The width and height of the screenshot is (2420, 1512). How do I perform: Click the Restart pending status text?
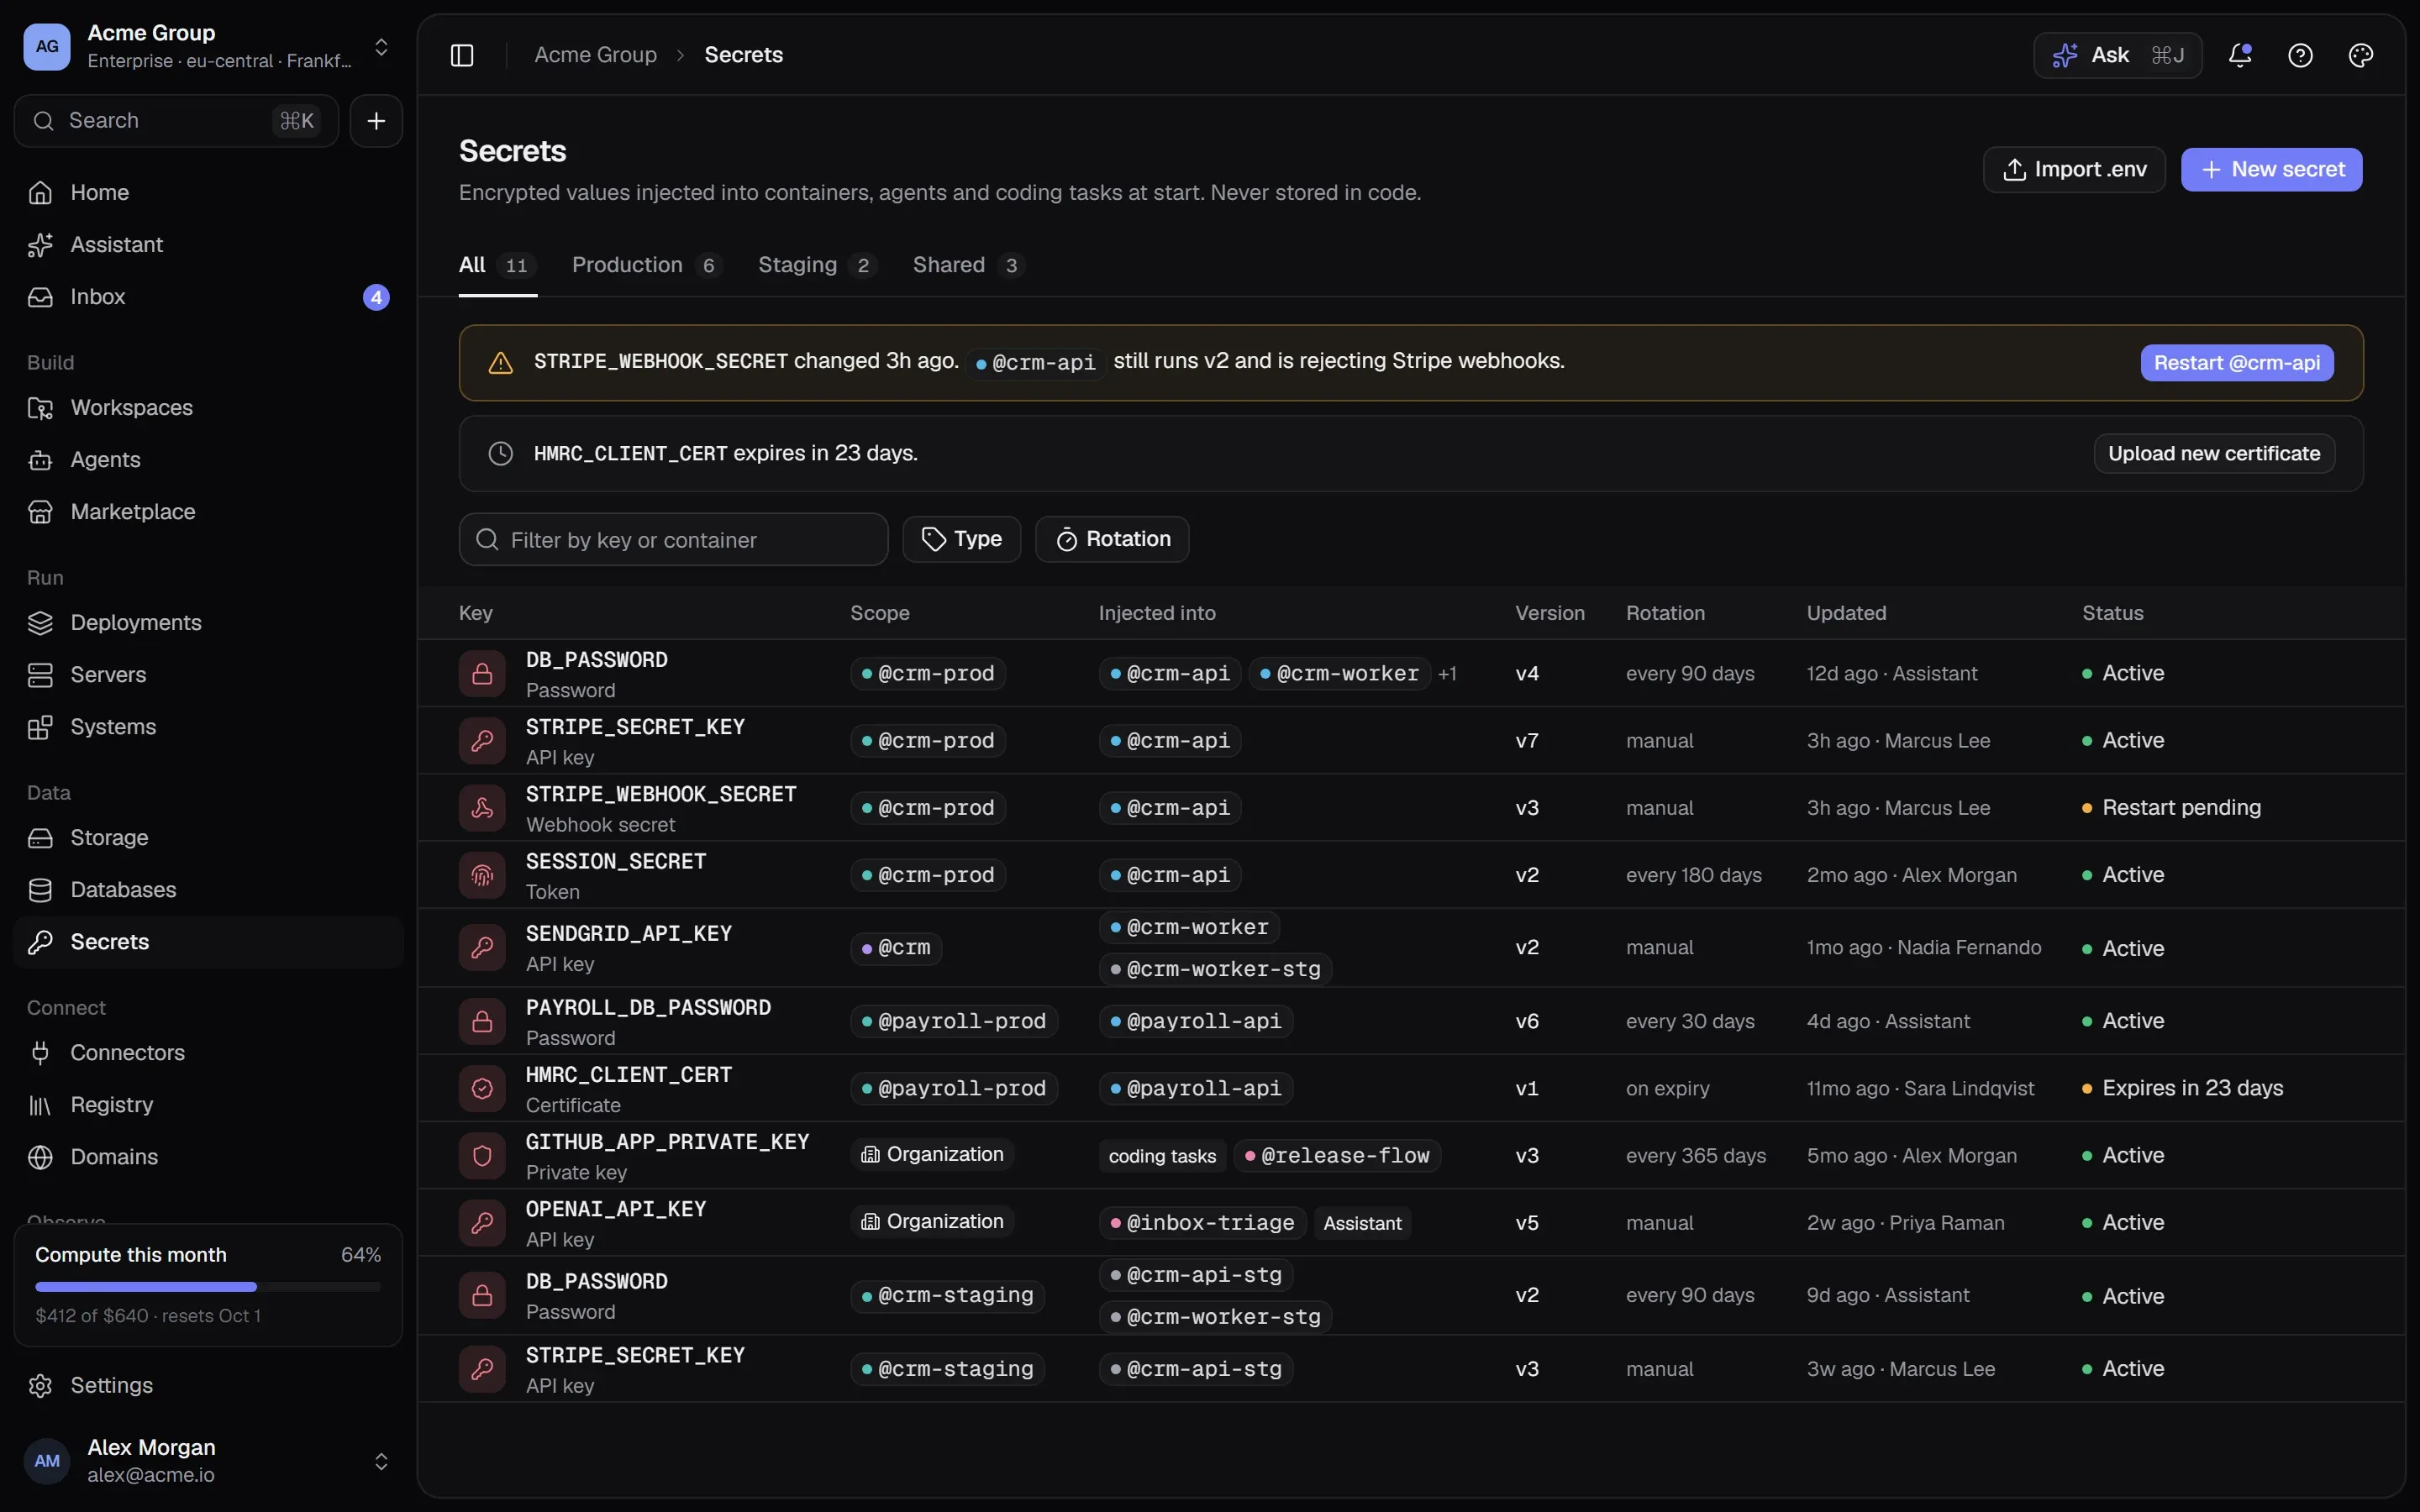click(x=2181, y=808)
